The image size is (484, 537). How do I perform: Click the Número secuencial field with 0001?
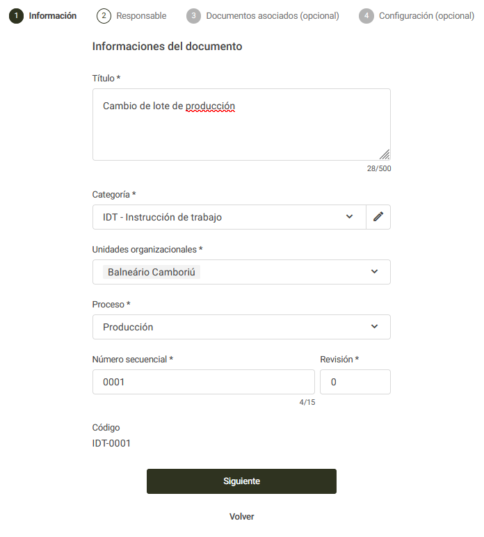(x=203, y=382)
